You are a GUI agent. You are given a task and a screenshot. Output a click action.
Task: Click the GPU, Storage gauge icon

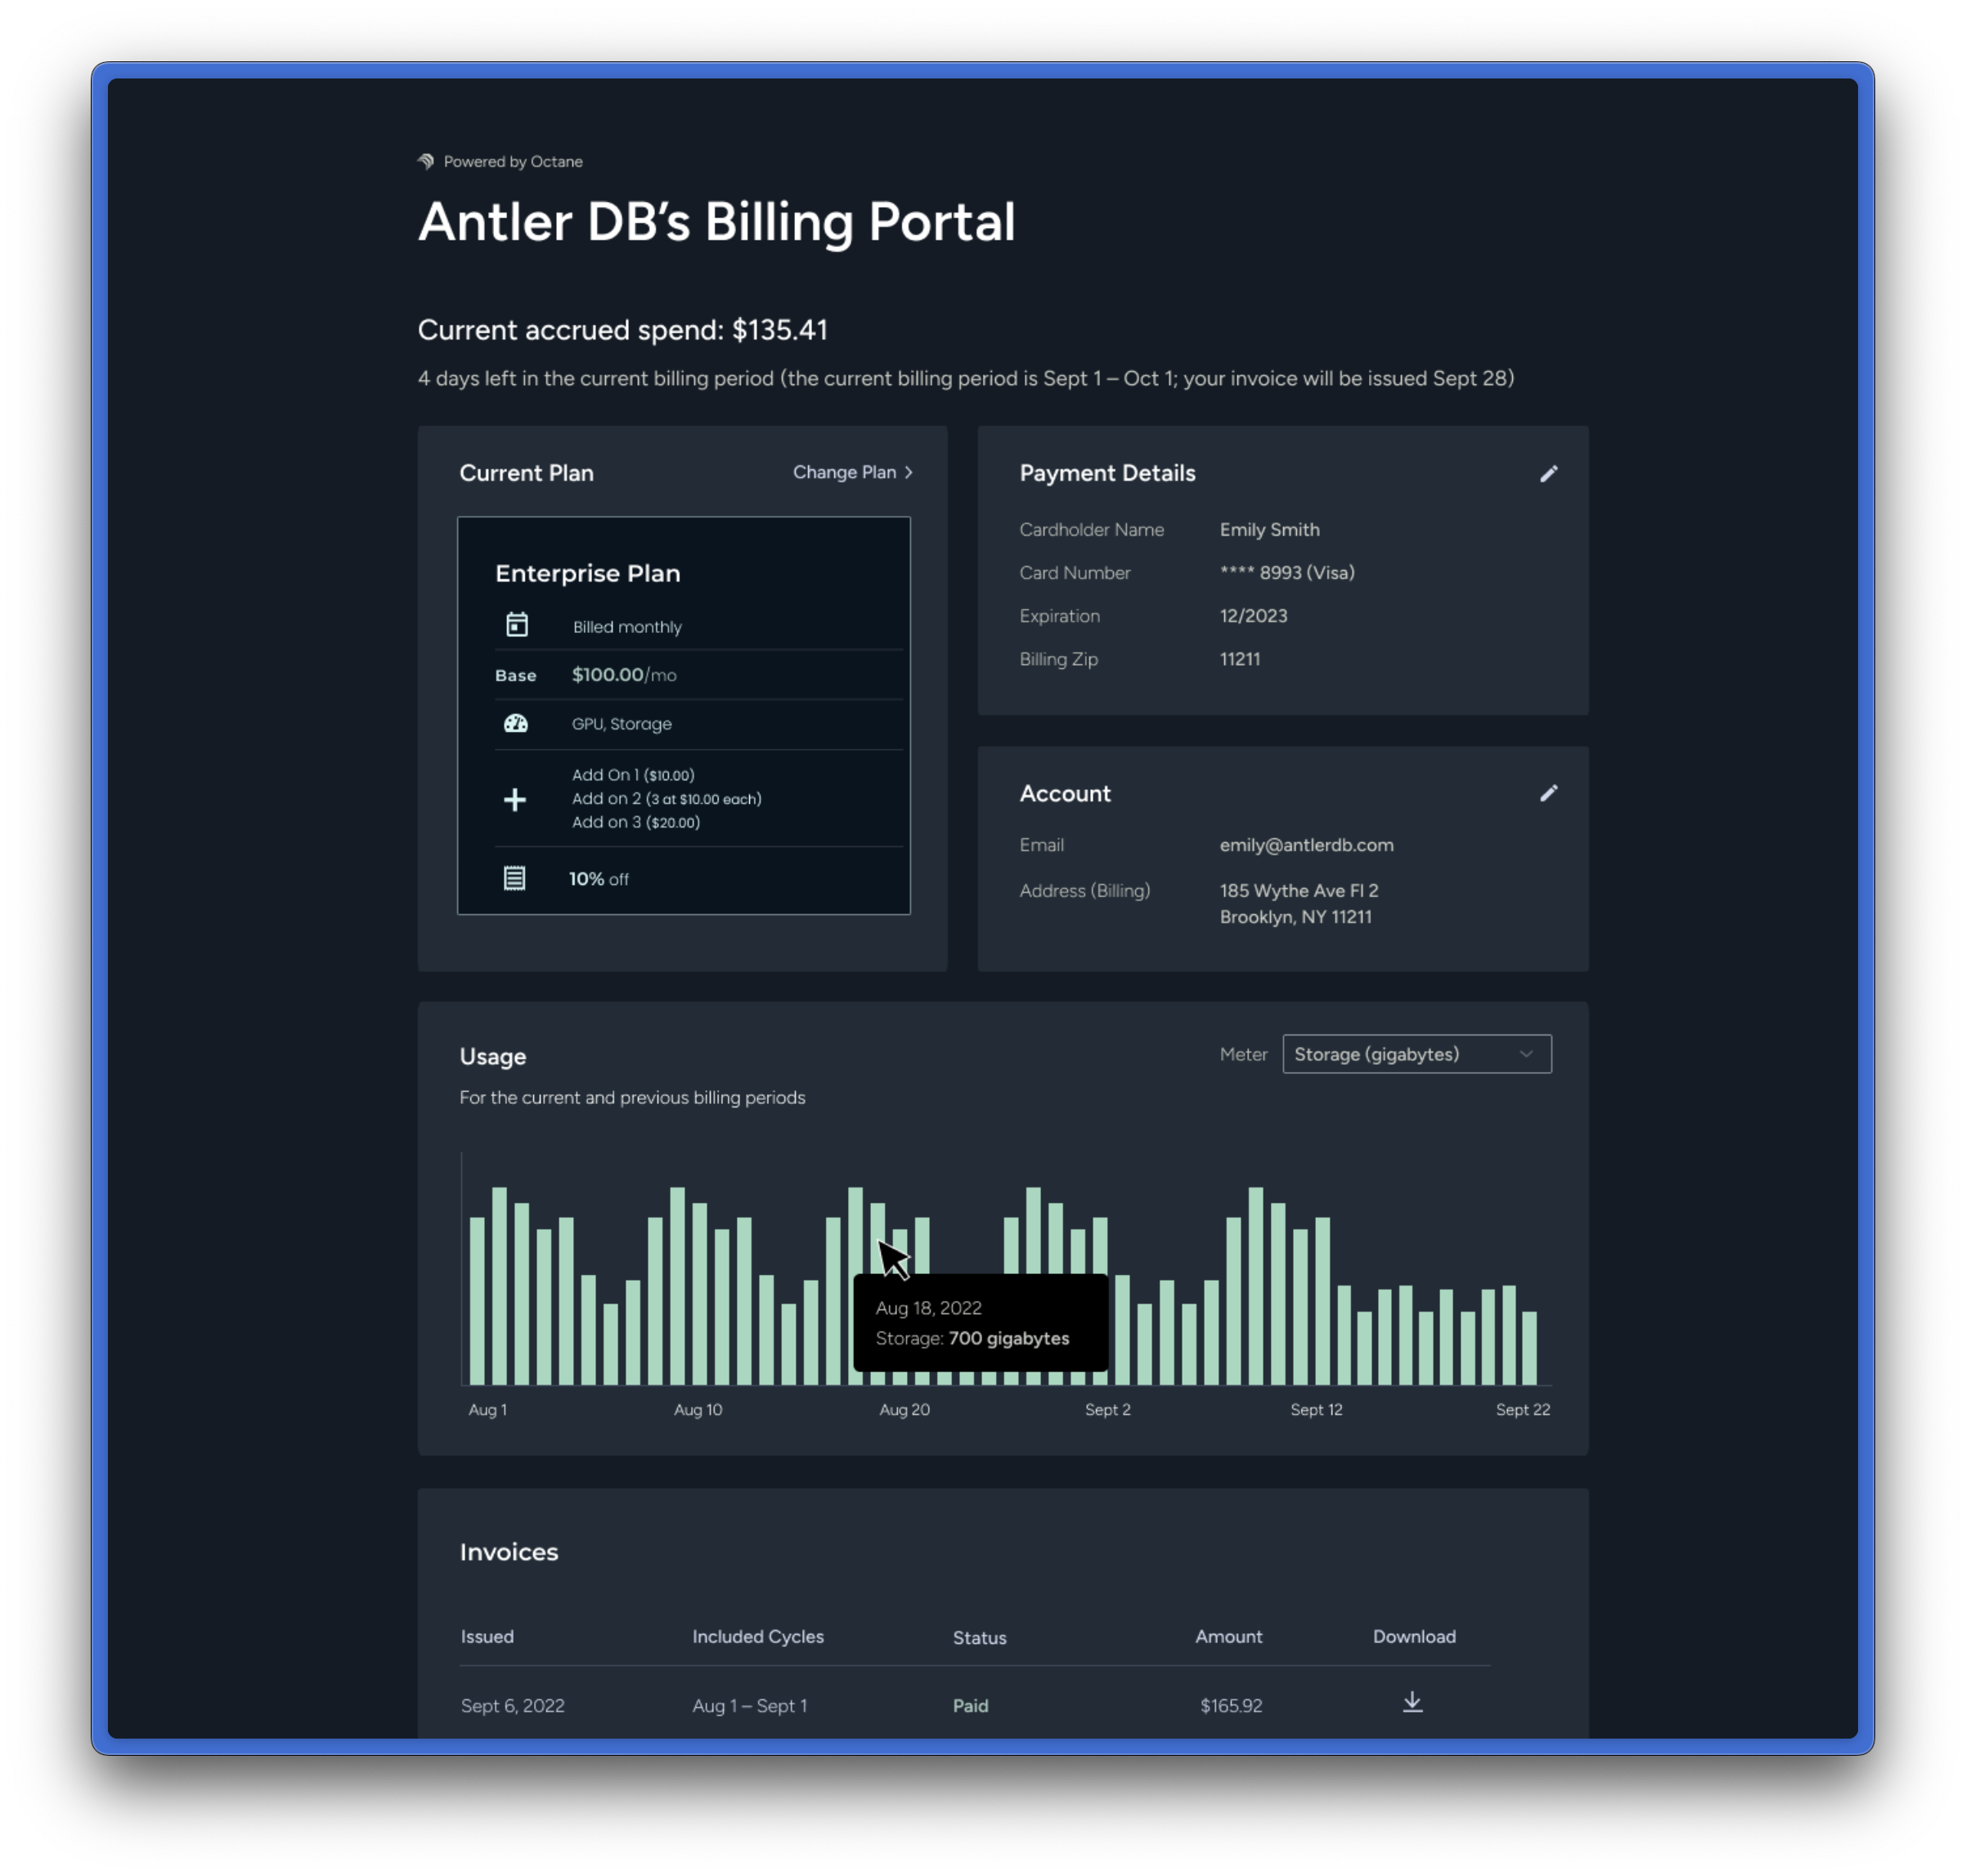516,723
